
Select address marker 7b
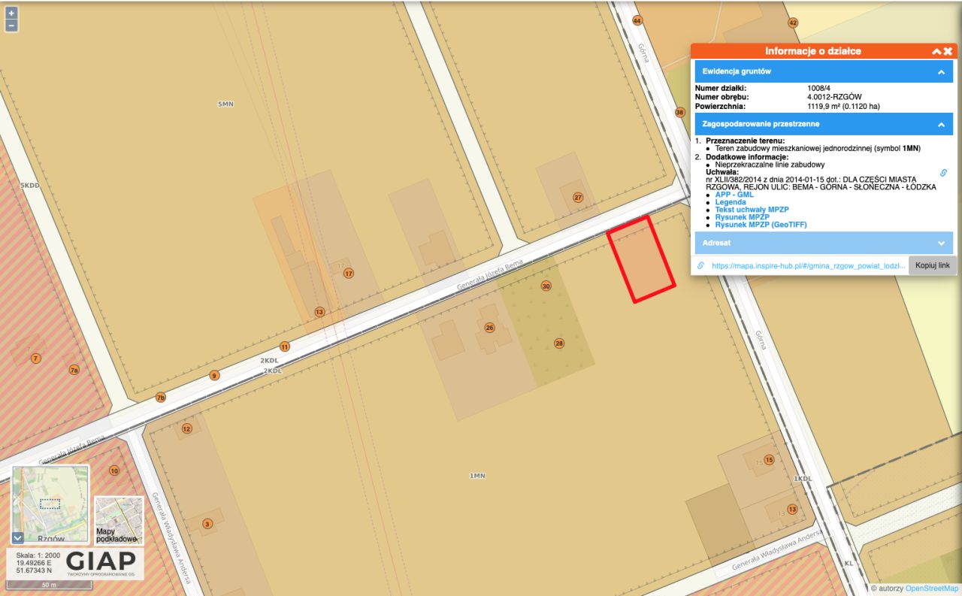pyautogui.click(x=161, y=398)
